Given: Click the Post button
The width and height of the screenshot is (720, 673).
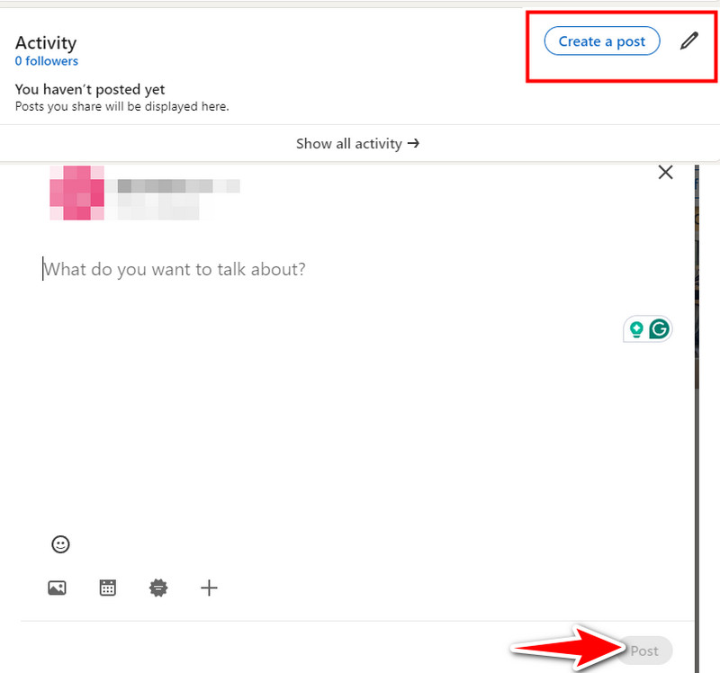Looking at the screenshot, I should (x=644, y=651).
